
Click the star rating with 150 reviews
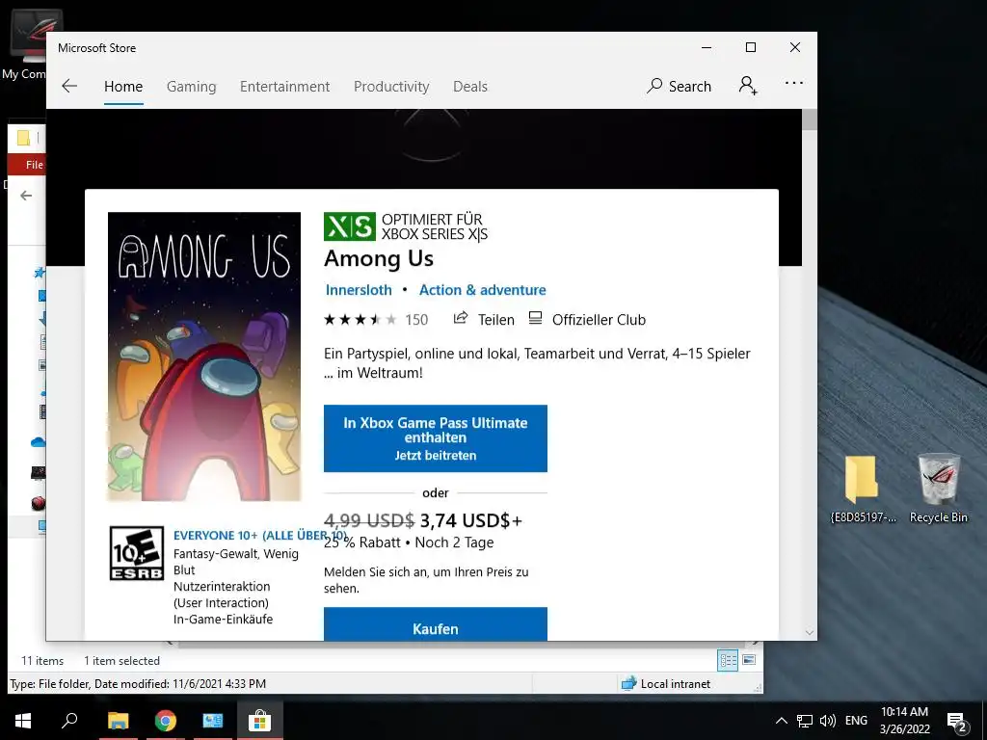pos(376,320)
